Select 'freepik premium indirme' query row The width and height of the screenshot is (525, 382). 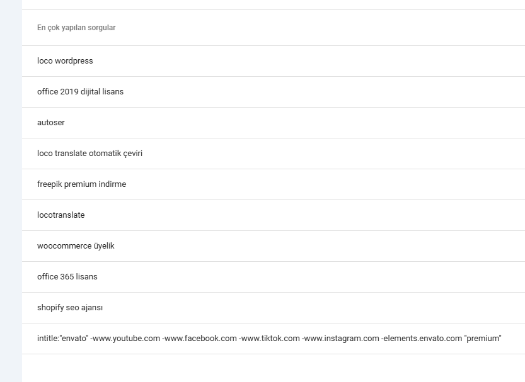click(274, 184)
